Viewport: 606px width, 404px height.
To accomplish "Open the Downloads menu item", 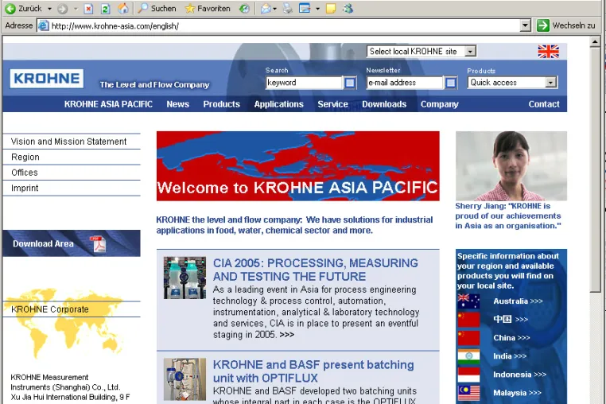I will click(x=384, y=104).
